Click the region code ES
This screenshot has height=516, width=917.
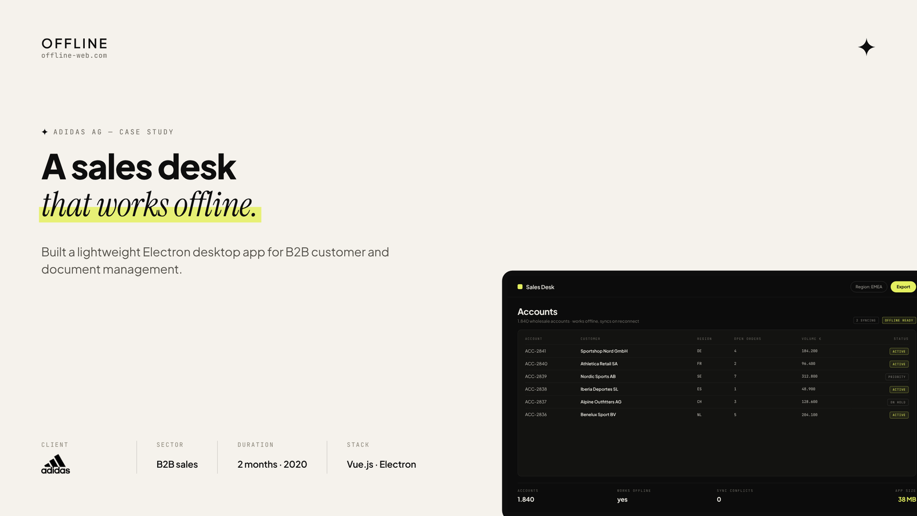(x=699, y=389)
